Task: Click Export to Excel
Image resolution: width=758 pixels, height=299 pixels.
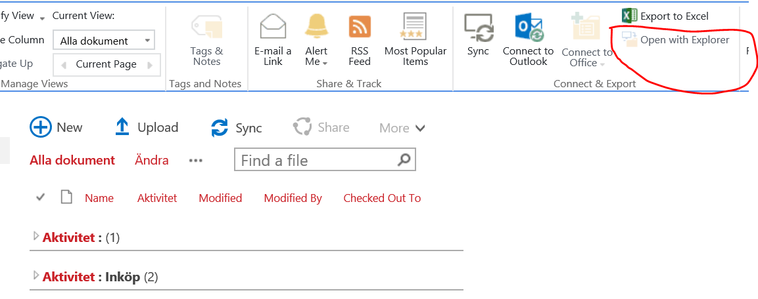Action: coord(665,16)
